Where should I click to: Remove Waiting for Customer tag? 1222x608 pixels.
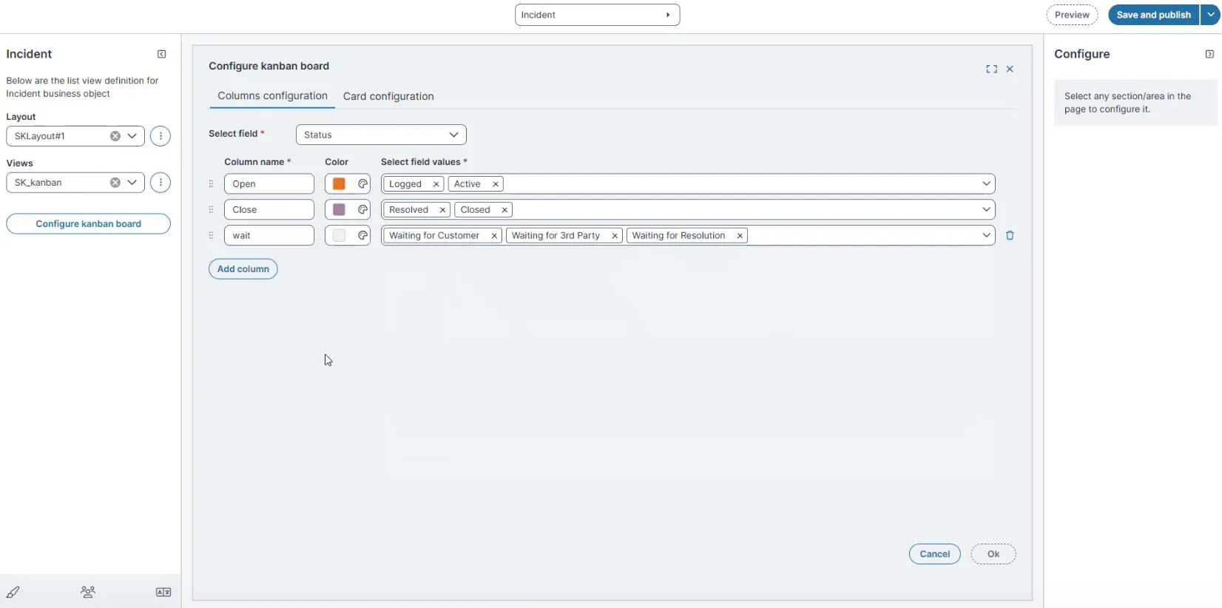point(494,236)
